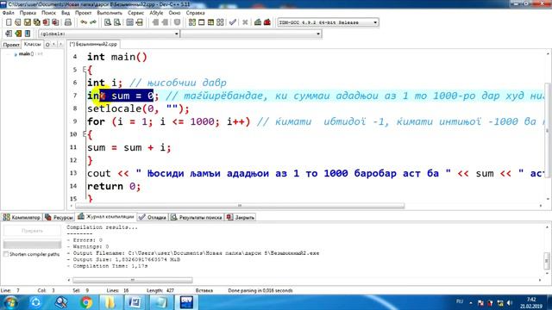The image size is (552, 310).
Task: Collapse the code fold marker on line 5
Action: pyautogui.click(x=85, y=69)
